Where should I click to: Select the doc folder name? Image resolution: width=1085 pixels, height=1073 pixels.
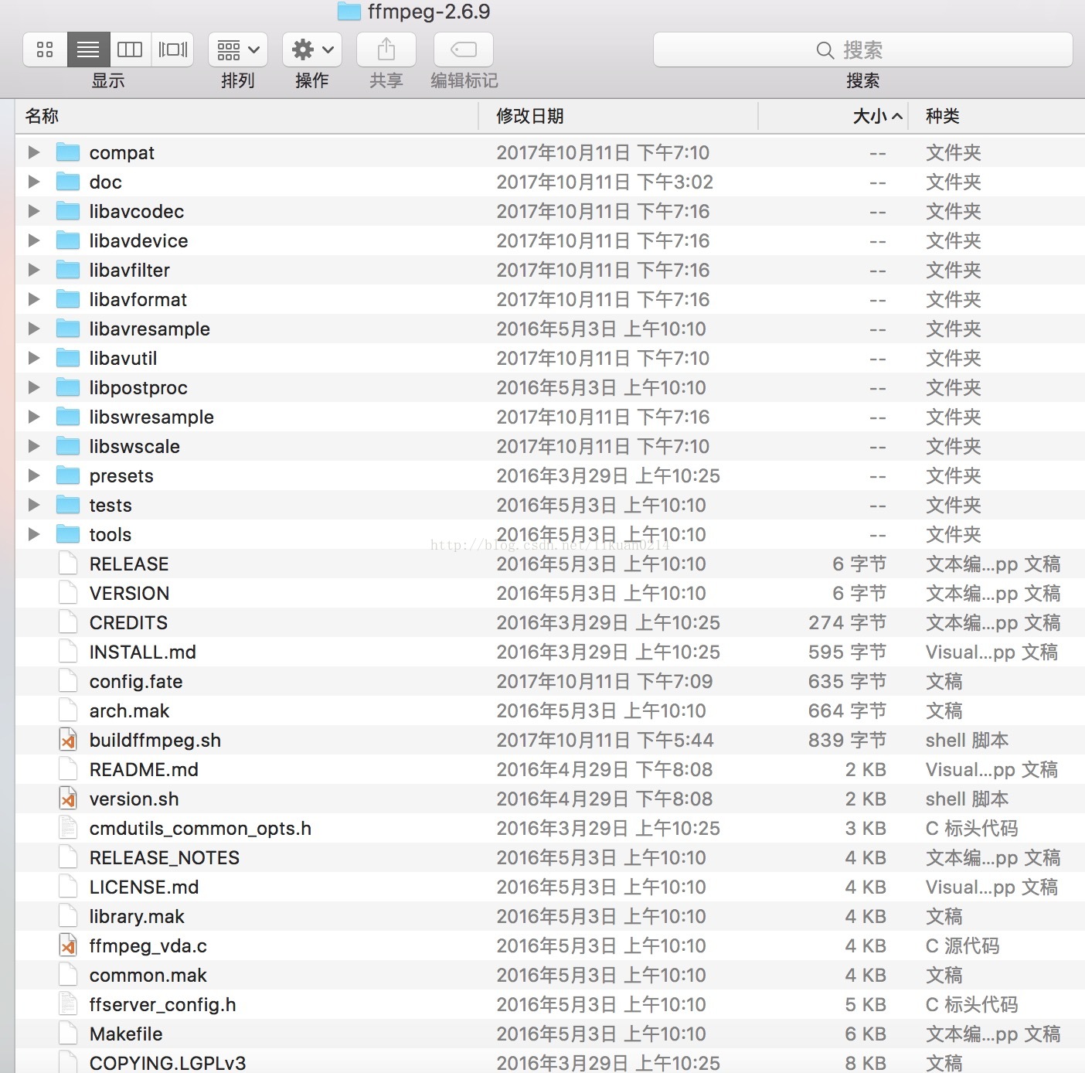tap(106, 182)
